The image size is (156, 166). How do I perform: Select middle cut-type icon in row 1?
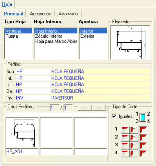click(134, 130)
